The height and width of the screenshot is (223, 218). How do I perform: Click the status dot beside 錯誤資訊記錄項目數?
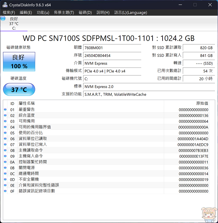click(5, 191)
